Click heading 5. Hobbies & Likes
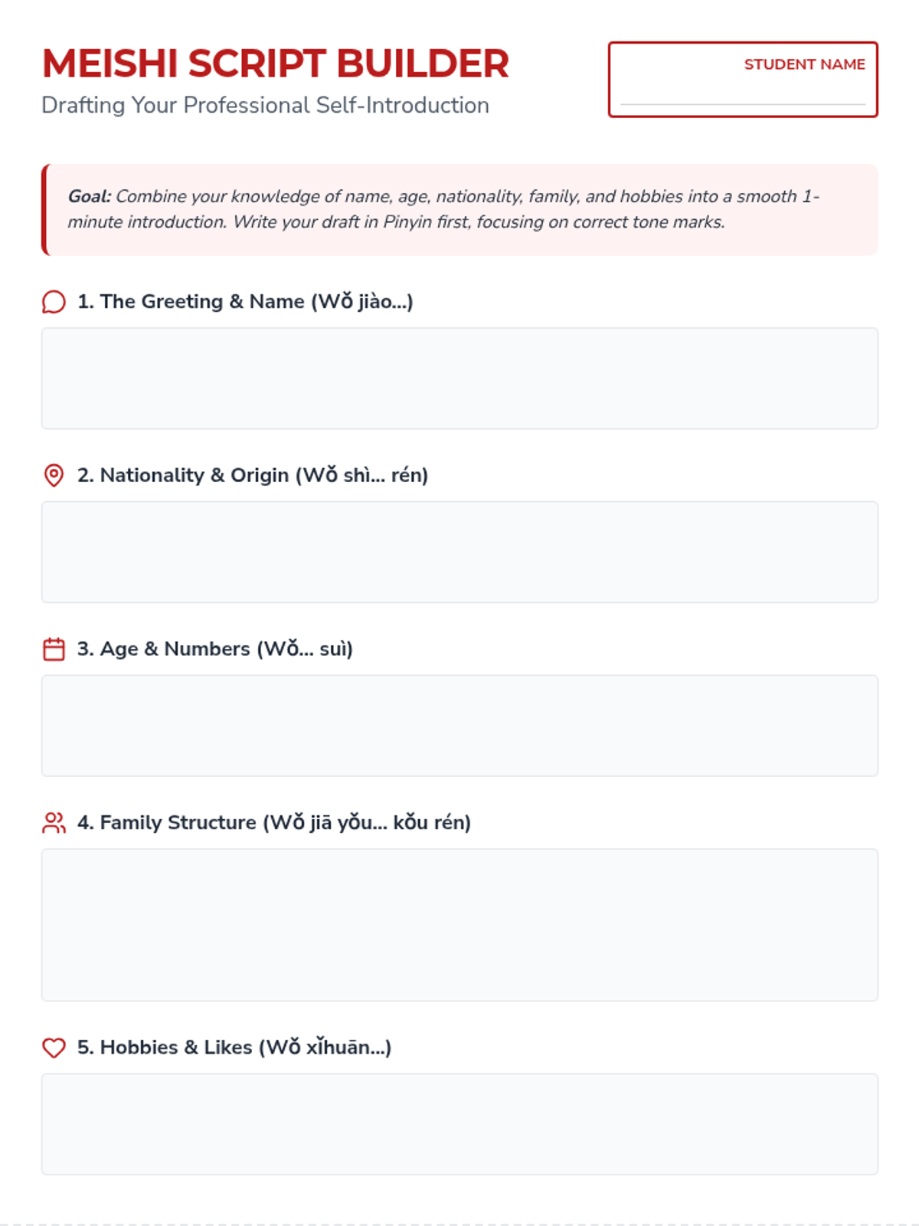919x1226 pixels. (234, 1047)
